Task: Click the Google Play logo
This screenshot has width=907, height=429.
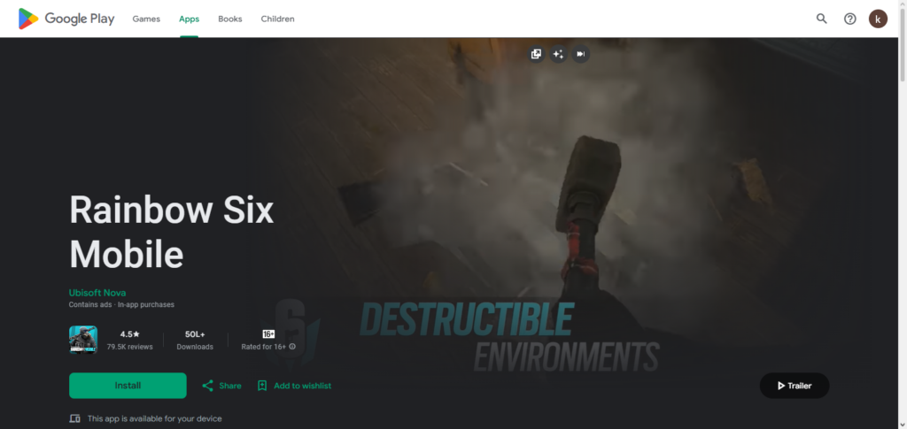Action: (x=66, y=19)
